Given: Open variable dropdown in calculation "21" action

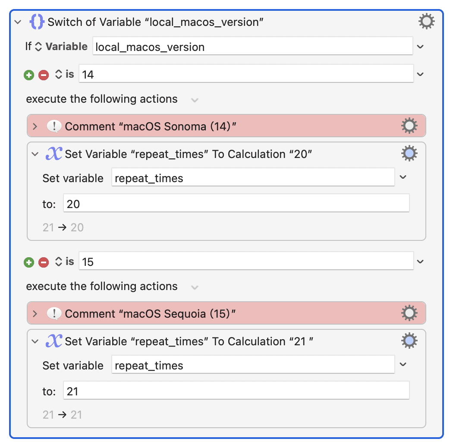Looking at the screenshot, I should [403, 364].
